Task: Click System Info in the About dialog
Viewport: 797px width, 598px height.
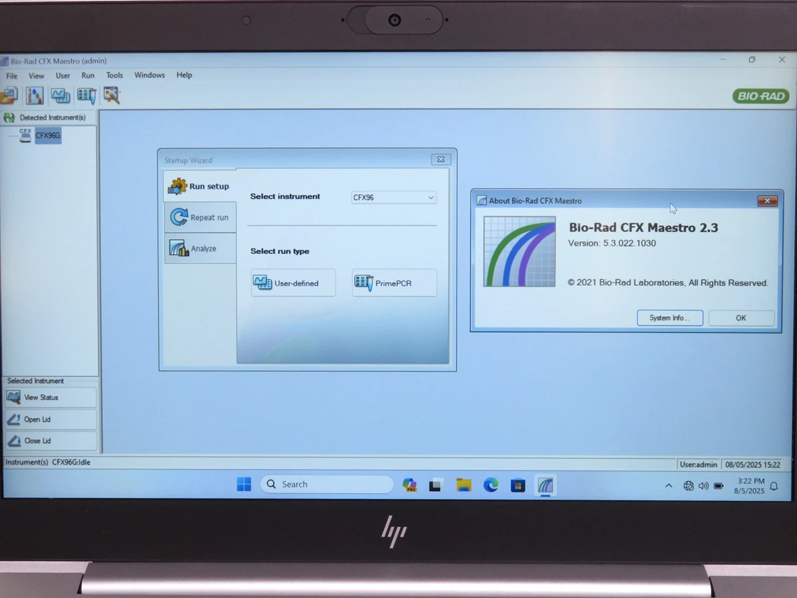Action: coord(669,318)
